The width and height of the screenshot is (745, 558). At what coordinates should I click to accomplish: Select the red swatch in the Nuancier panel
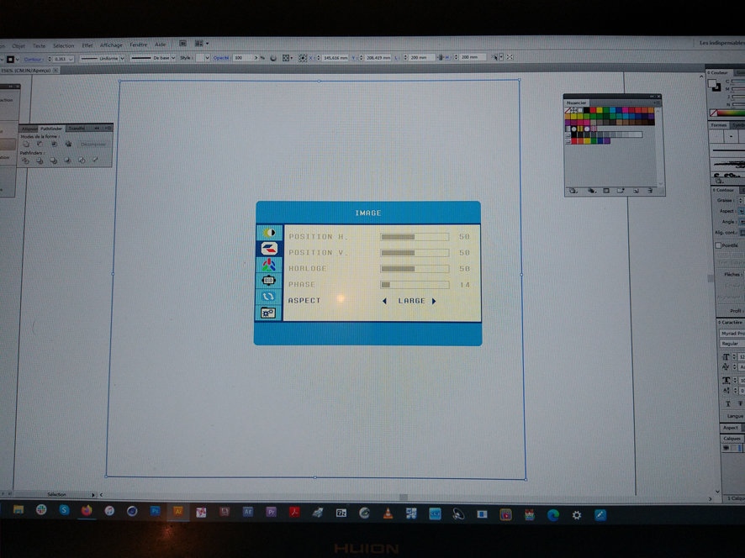point(594,110)
